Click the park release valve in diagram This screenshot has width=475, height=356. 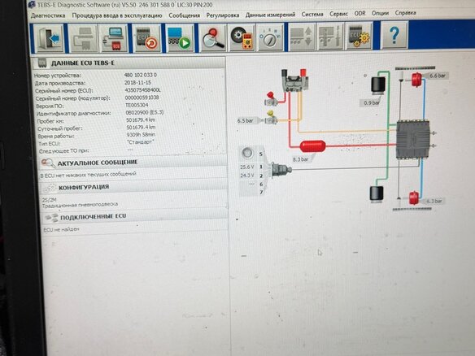coord(294,80)
